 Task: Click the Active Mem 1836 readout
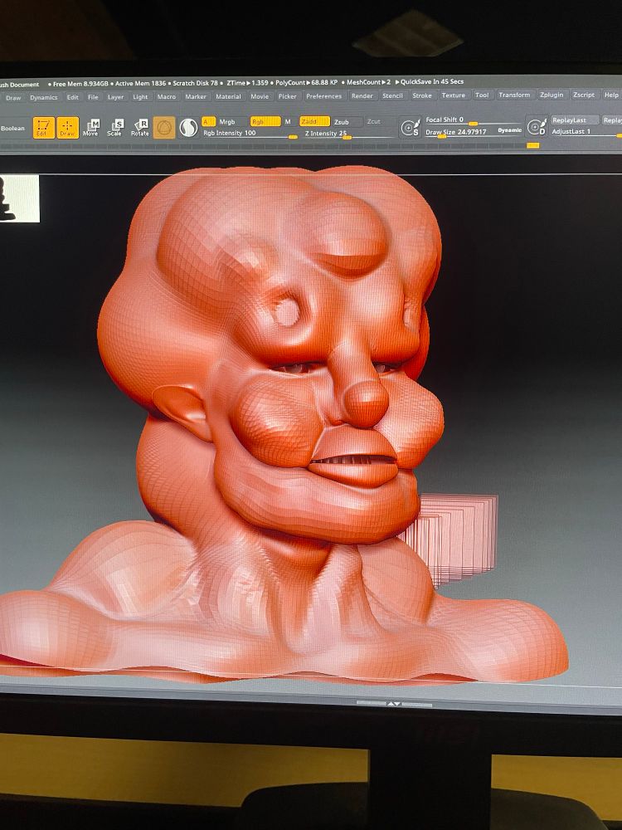click(141, 84)
